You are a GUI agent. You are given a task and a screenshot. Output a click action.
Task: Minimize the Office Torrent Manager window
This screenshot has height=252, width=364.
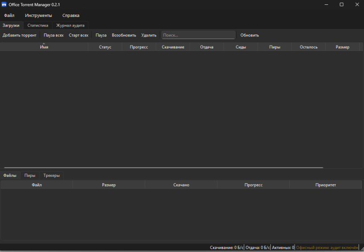pos(326,4)
